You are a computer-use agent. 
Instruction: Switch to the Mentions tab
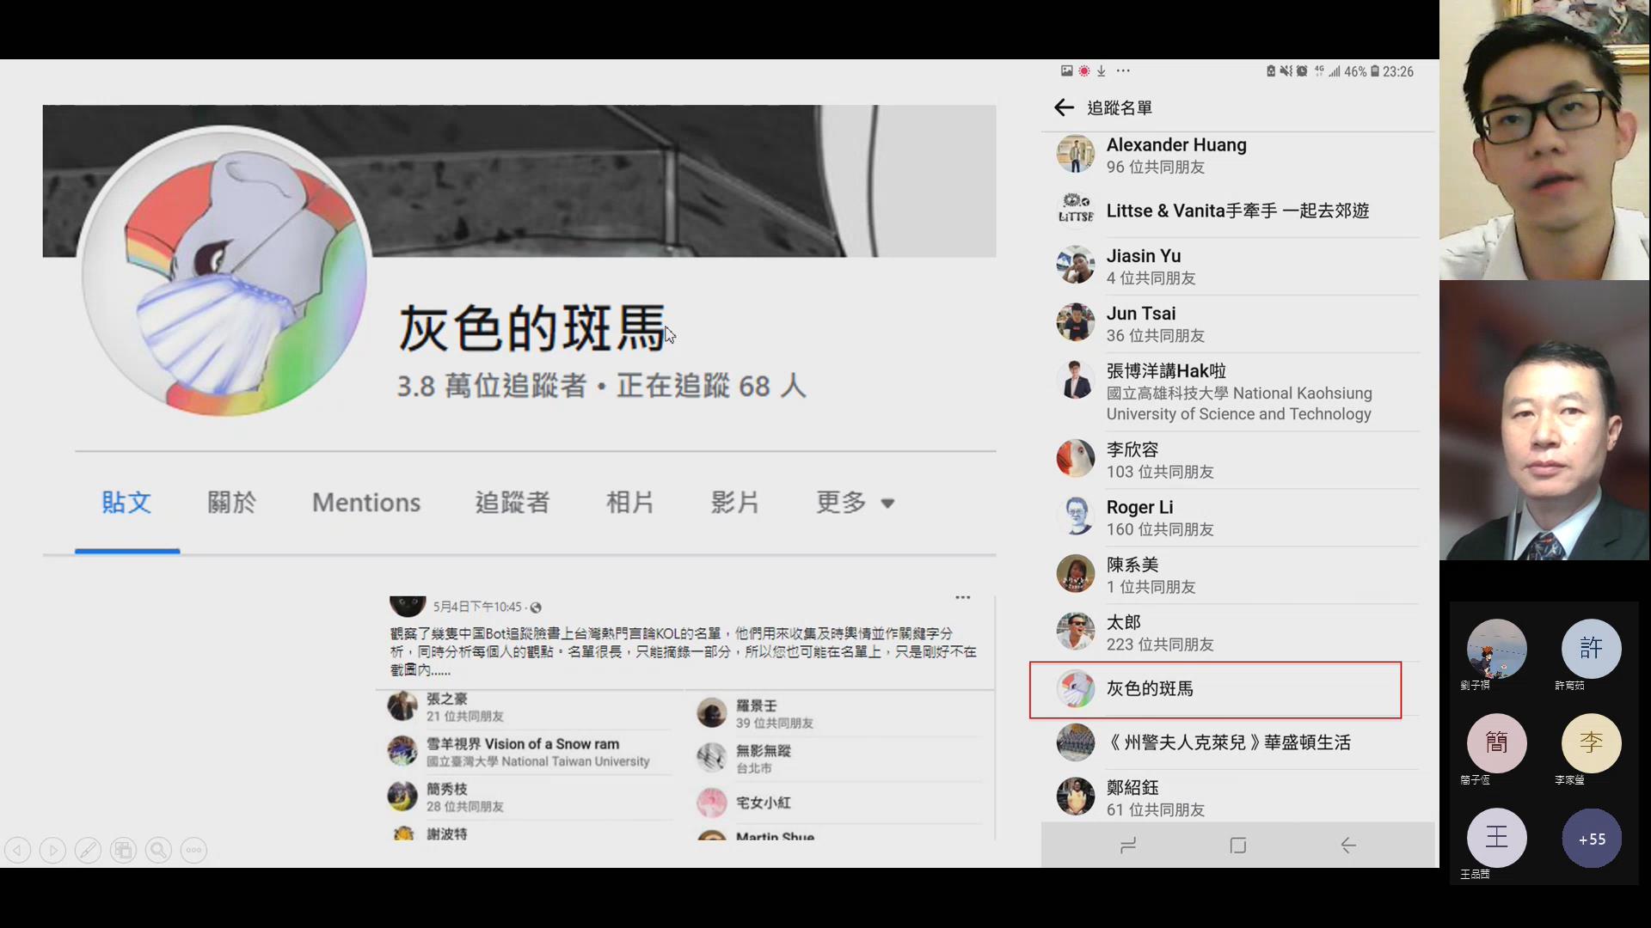coord(365,503)
